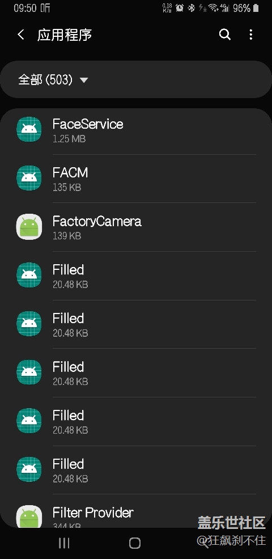Tap the 应用程序 page title

click(65, 35)
